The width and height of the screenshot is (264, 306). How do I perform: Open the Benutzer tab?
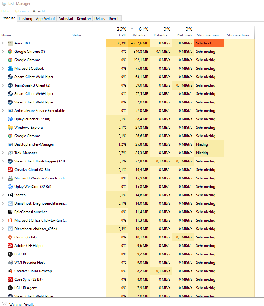click(84, 19)
